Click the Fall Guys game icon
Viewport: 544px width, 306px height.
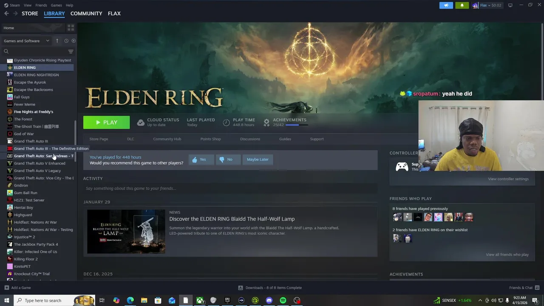[10, 97]
